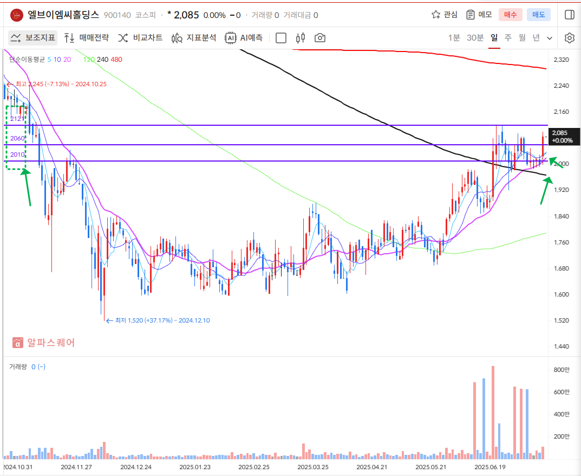
Task: Click the tallest red volume bar
Action: [493, 413]
